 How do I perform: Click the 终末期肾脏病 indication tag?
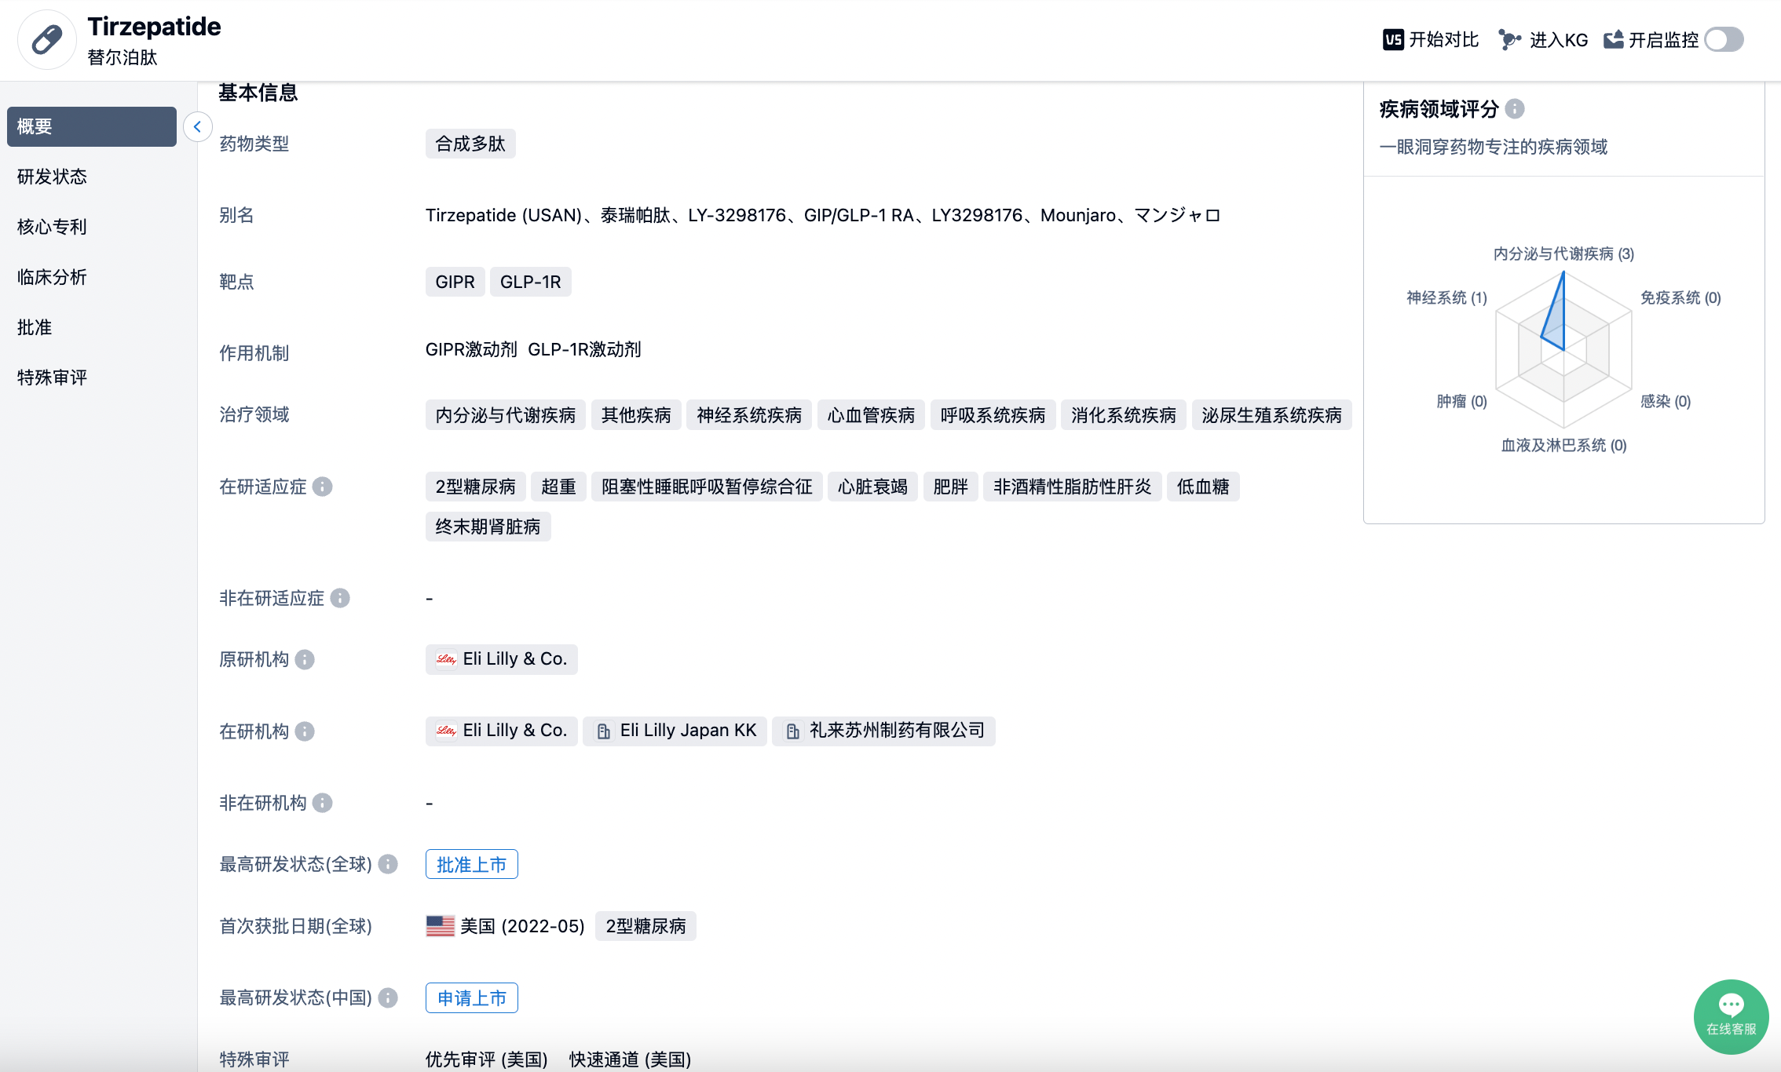pos(488,527)
